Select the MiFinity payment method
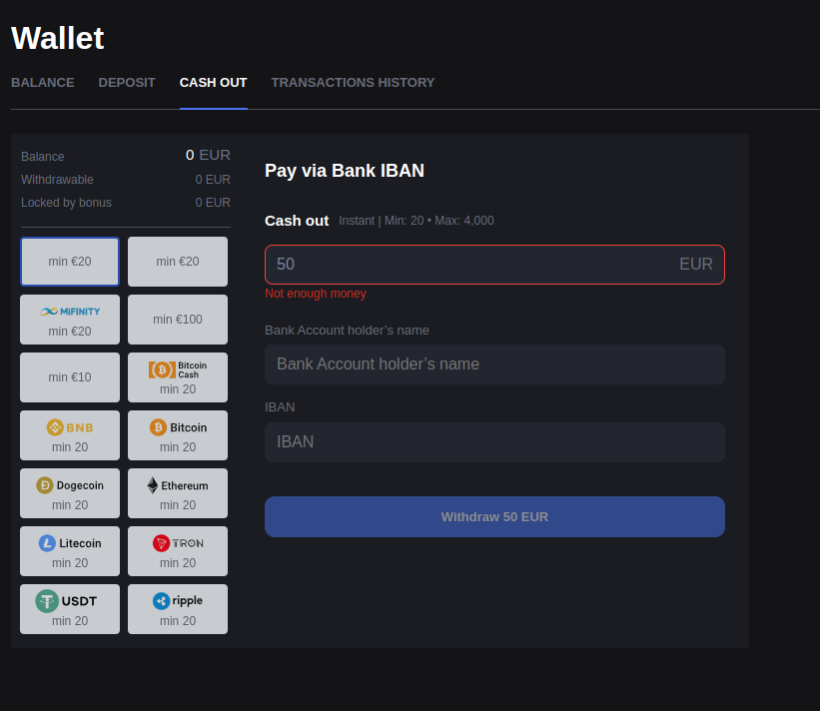Image resolution: width=820 pixels, height=711 pixels. [70, 320]
